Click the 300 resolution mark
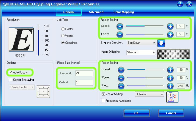Image resolution: width=196 pixels, height=121 pixels. click(47, 40)
